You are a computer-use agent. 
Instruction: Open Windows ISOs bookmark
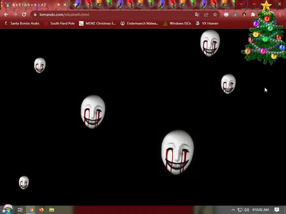click(177, 23)
